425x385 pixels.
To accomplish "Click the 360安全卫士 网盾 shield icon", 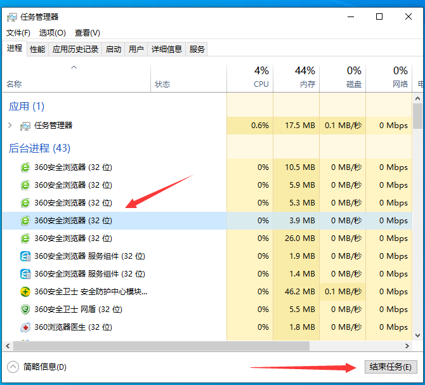I will pyautogui.click(x=25, y=310).
